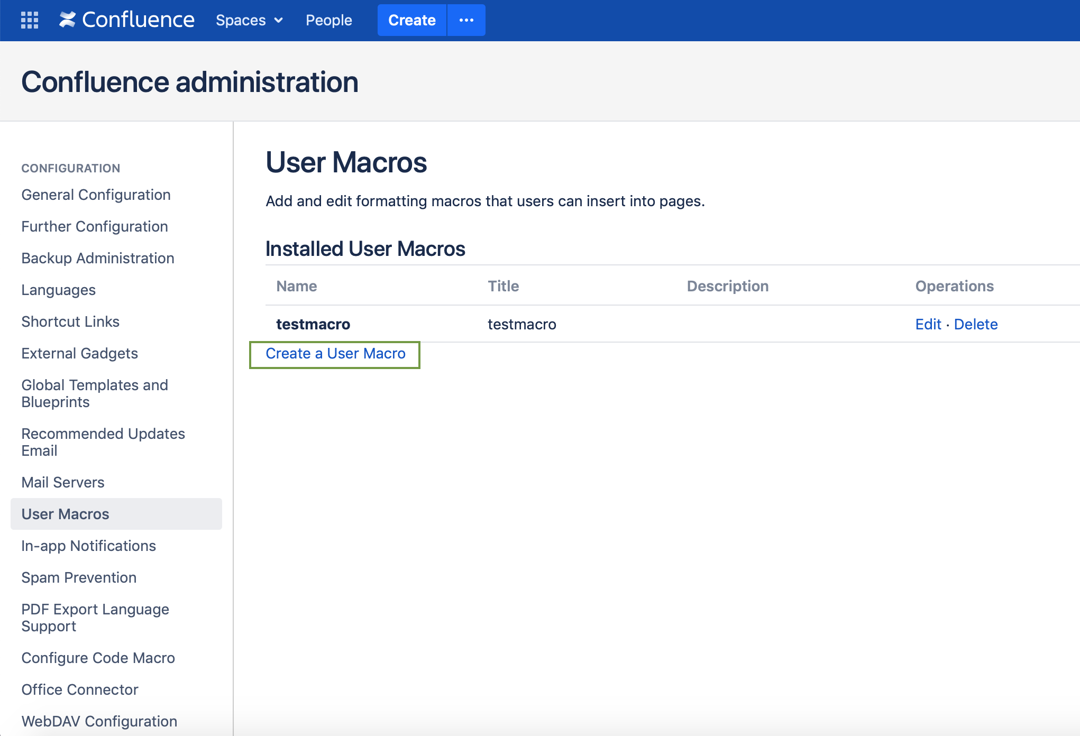The width and height of the screenshot is (1080, 736).
Task: Delete the testmacro user macro
Action: (976, 324)
